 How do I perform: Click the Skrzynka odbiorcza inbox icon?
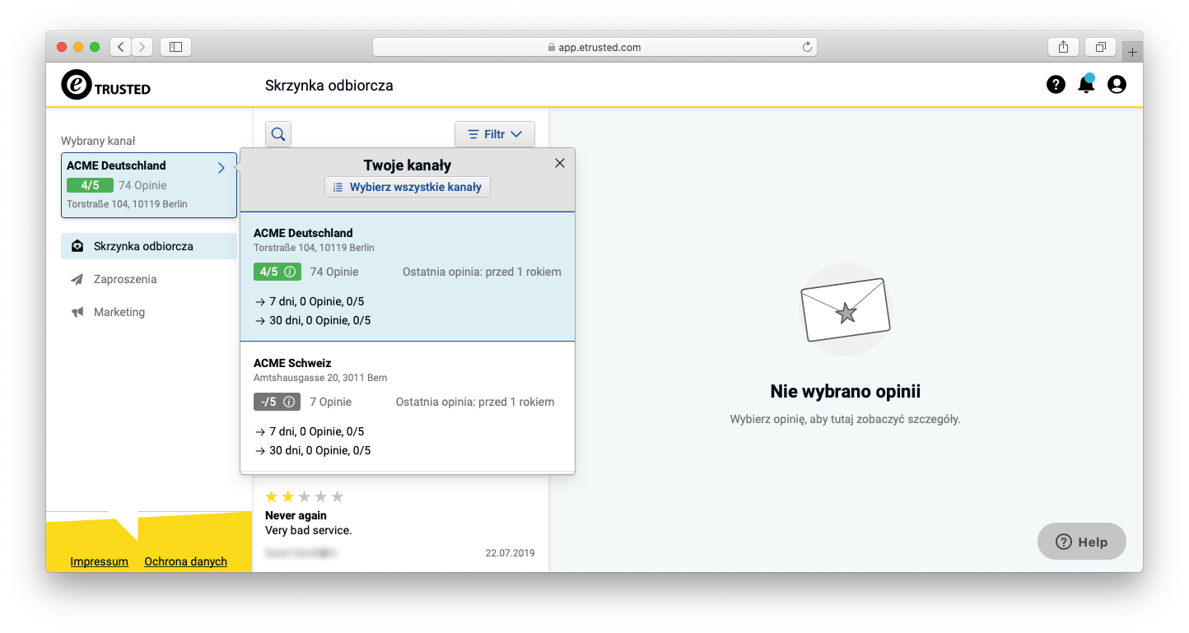coord(77,246)
